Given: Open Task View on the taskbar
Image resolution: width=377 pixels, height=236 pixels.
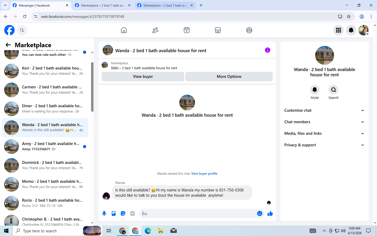Looking at the screenshot, I should [109, 231].
